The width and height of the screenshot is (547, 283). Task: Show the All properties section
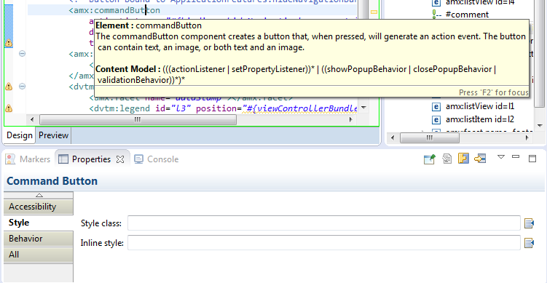[39, 255]
